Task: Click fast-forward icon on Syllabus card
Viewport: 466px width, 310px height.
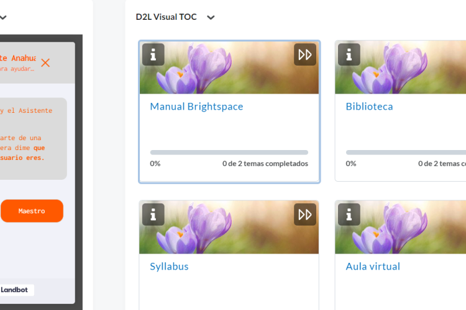Action: (x=305, y=215)
